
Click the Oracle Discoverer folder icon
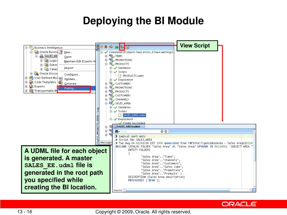pyautogui.click(x=36, y=74)
